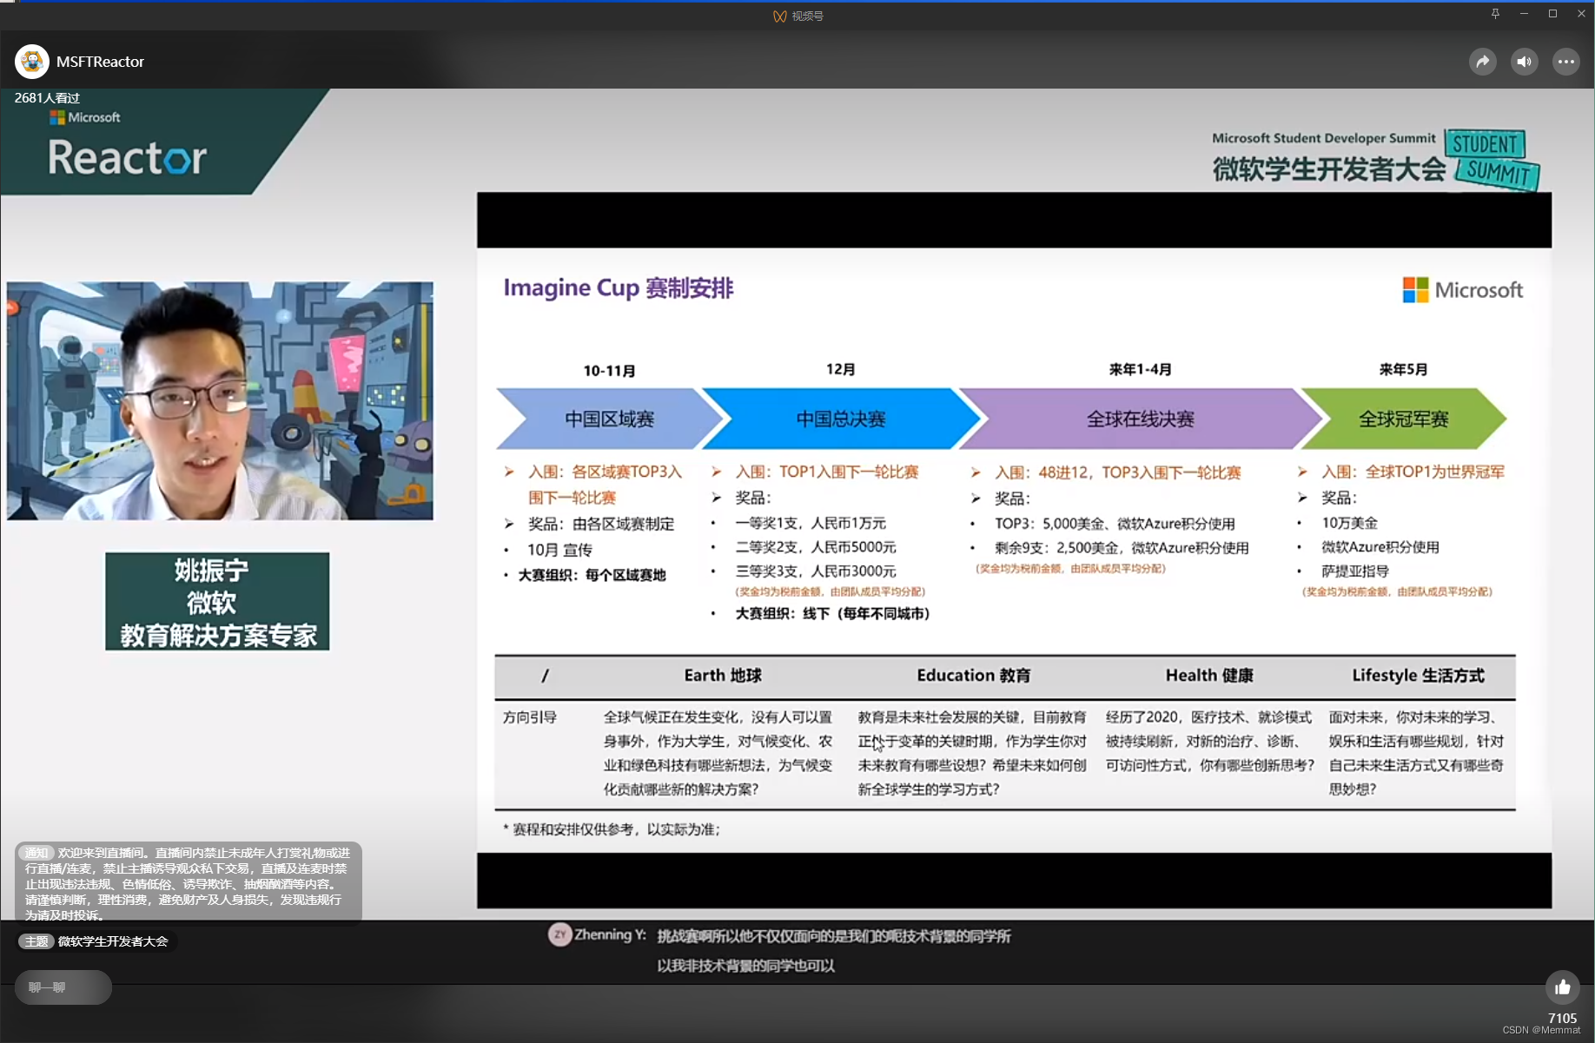Open the three-dots more options menu
The height and width of the screenshot is (1043, 1595).
(1566, 62)
